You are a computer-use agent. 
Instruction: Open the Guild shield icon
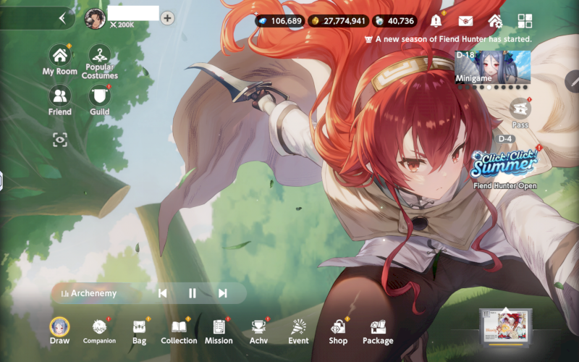[x=100, y=96]
